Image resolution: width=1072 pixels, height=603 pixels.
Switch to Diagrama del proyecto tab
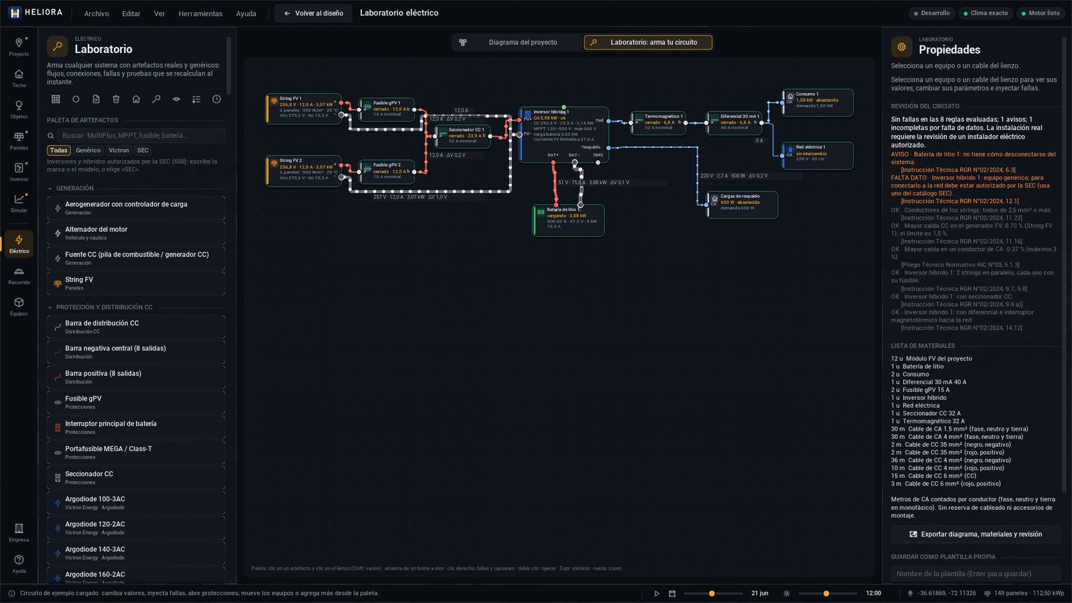point(516,42)
